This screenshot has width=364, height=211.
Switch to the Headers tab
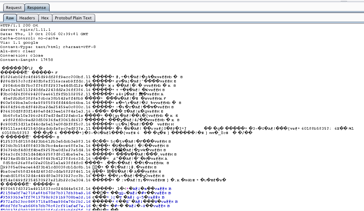[27, 18]
